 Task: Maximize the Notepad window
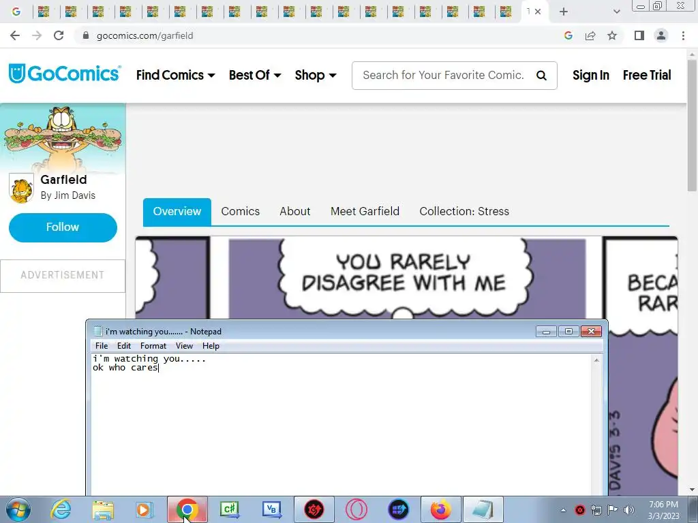pos(568,332)
